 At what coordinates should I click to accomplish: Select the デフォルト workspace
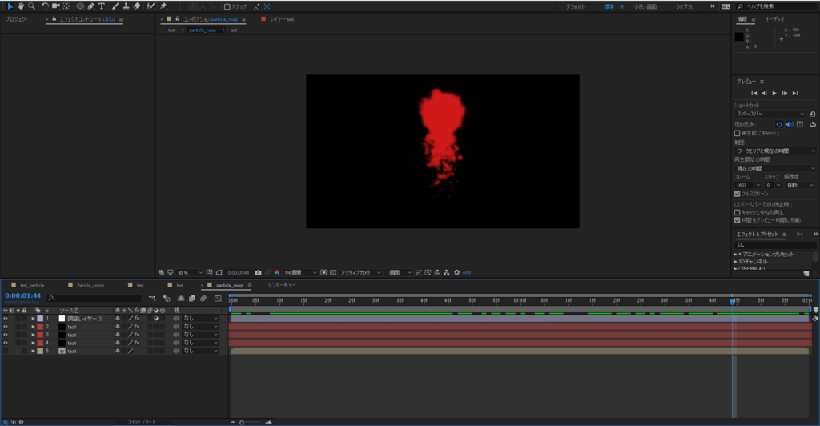coord(575,6)
